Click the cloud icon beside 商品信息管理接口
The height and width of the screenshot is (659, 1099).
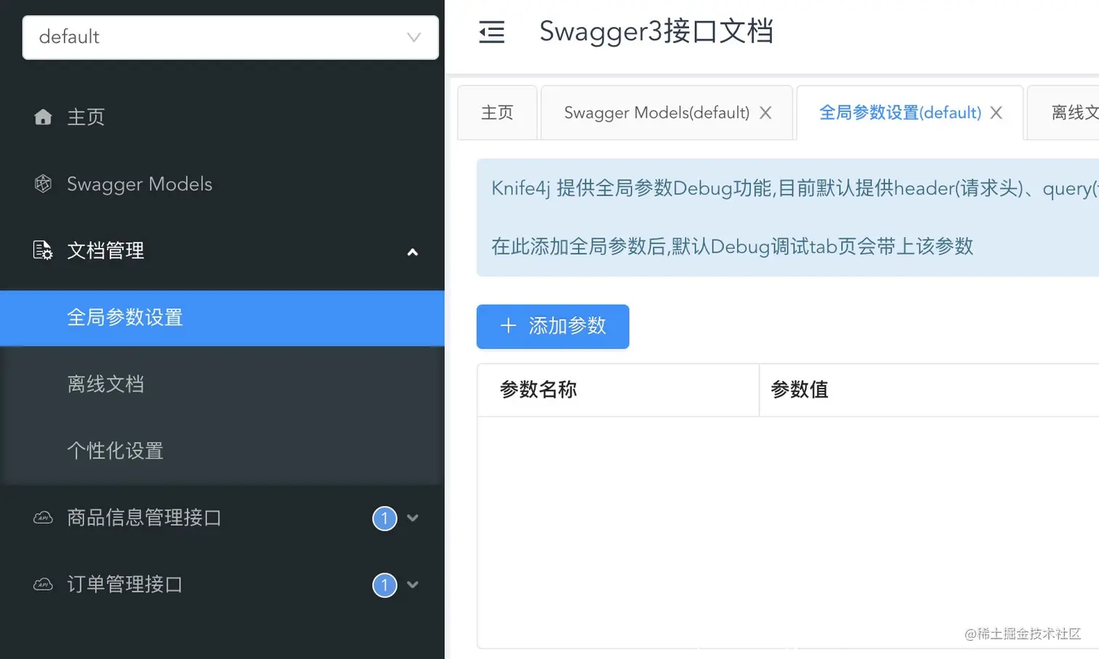pos(44,518)
